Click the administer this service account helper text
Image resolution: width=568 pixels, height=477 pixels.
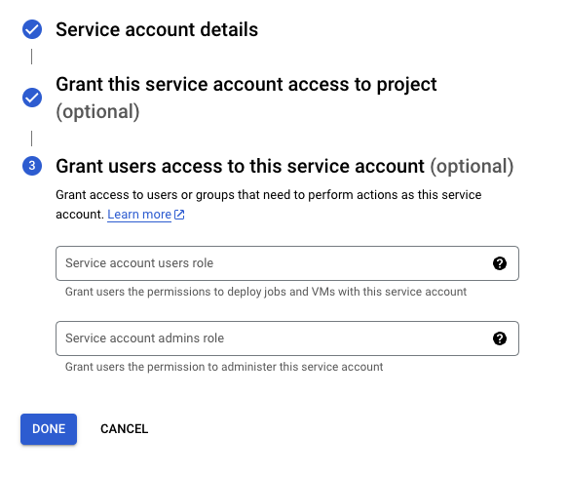(x=224, y=367)
